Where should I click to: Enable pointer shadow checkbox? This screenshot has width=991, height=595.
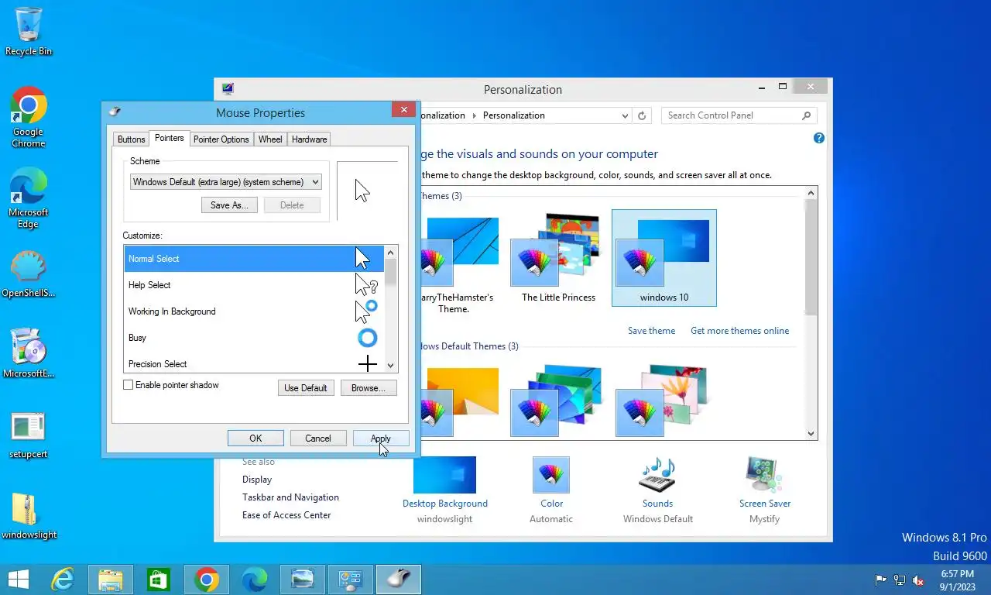[129, 385]
